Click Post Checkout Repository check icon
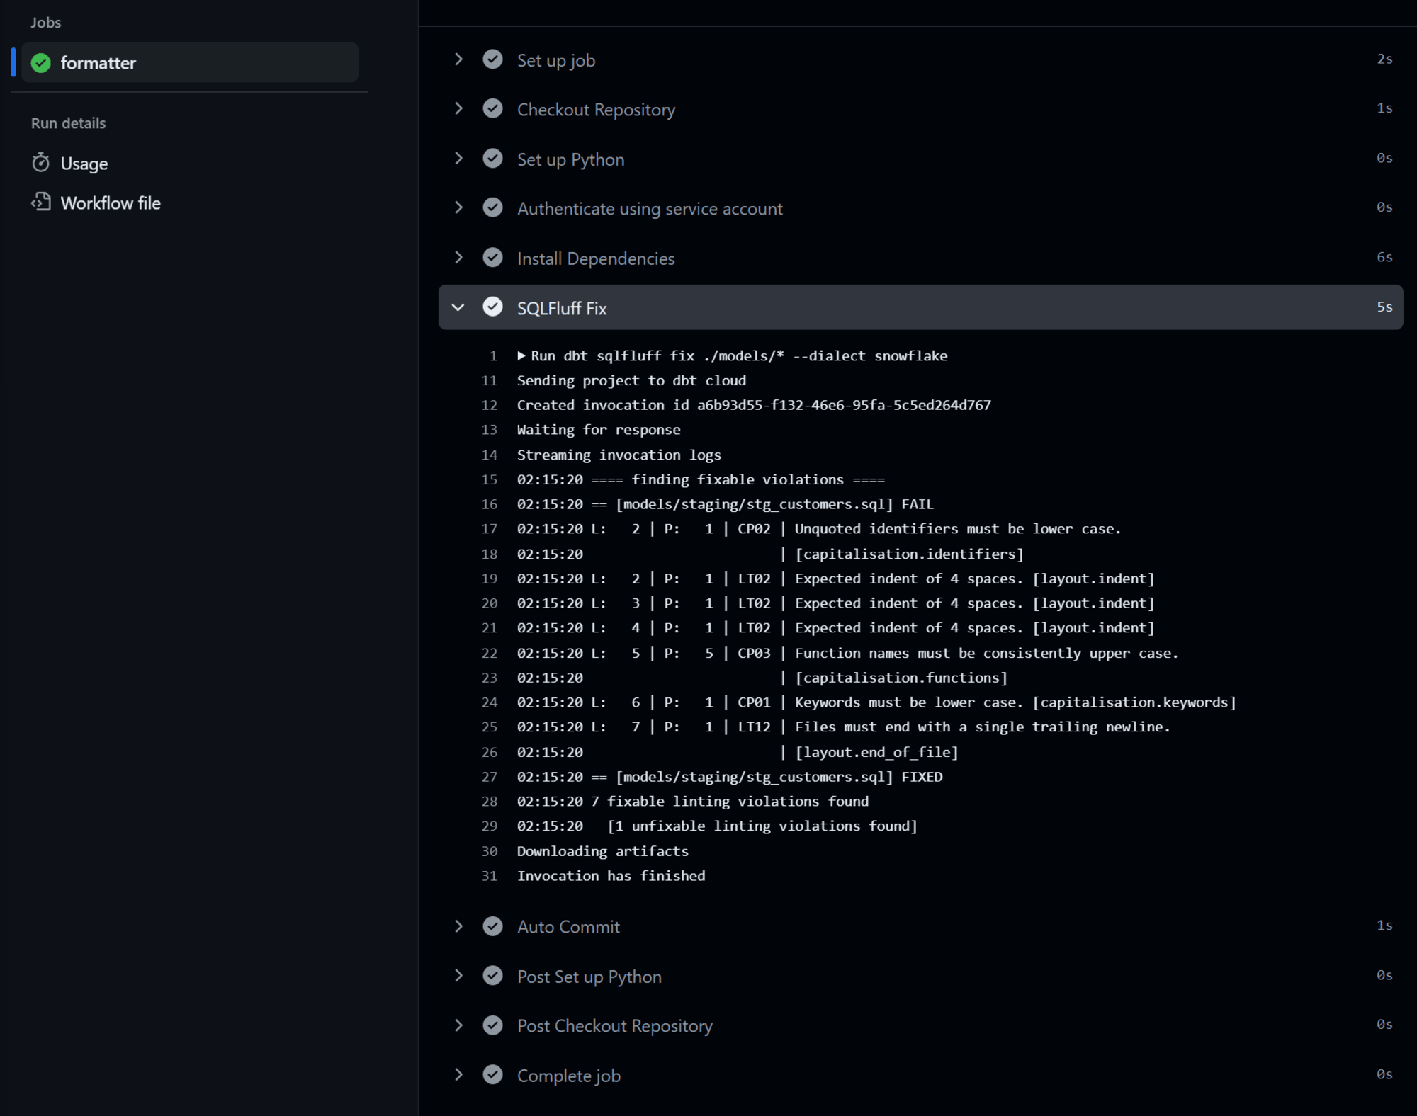The height and width of the screenshot is (1116, 1417). coord(493,1025)
